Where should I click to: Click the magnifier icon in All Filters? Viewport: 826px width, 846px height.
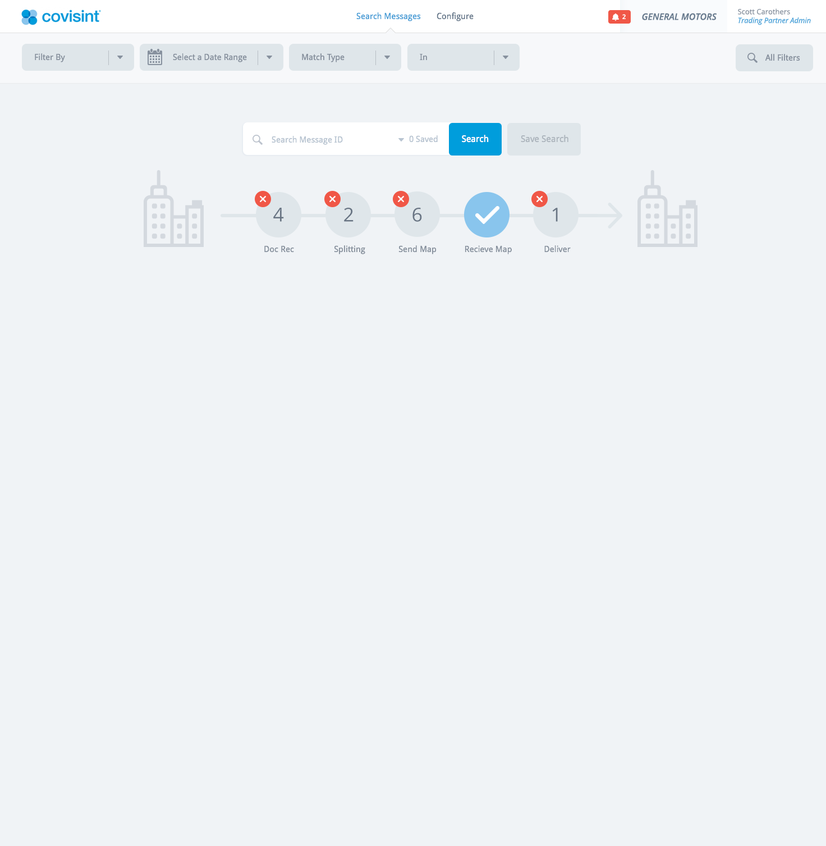click(x=752, y=58)
